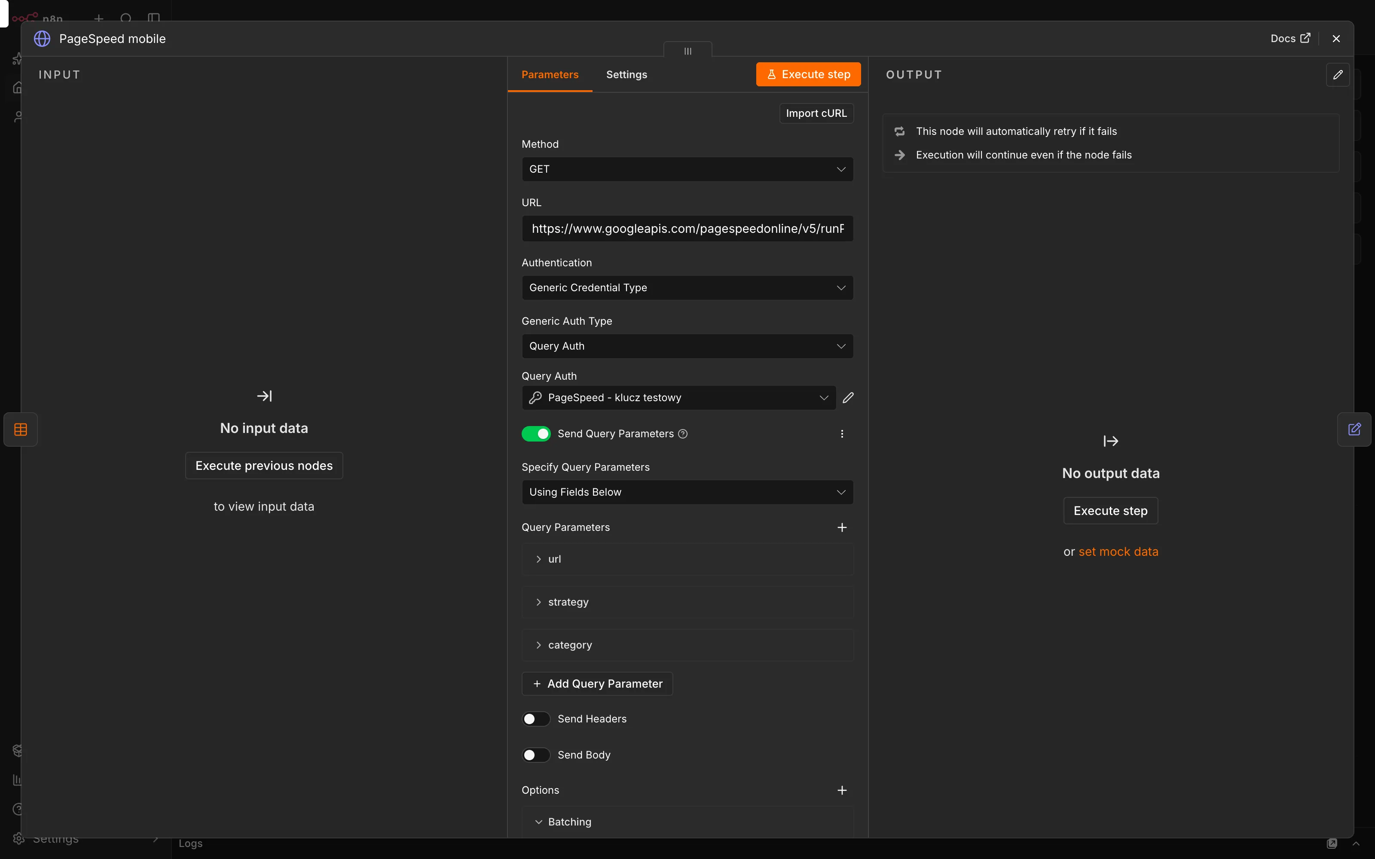Click the Add Query Parameter button
Screen dimensions: 1375x859
pyautogui.click(x=597, y=684)
